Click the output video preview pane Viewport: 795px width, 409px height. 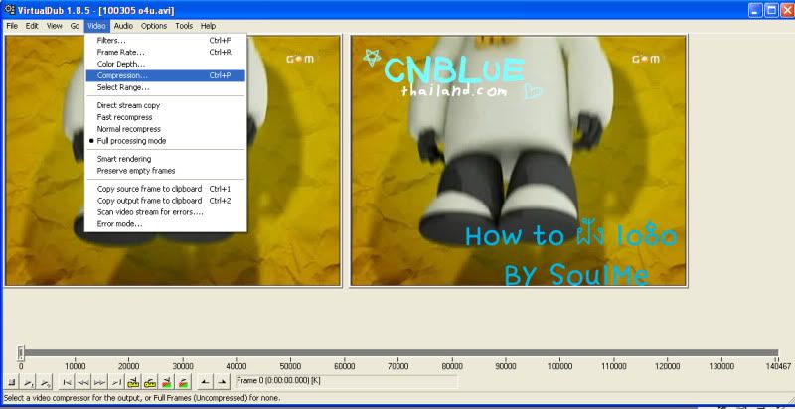[x=518, y=161]
